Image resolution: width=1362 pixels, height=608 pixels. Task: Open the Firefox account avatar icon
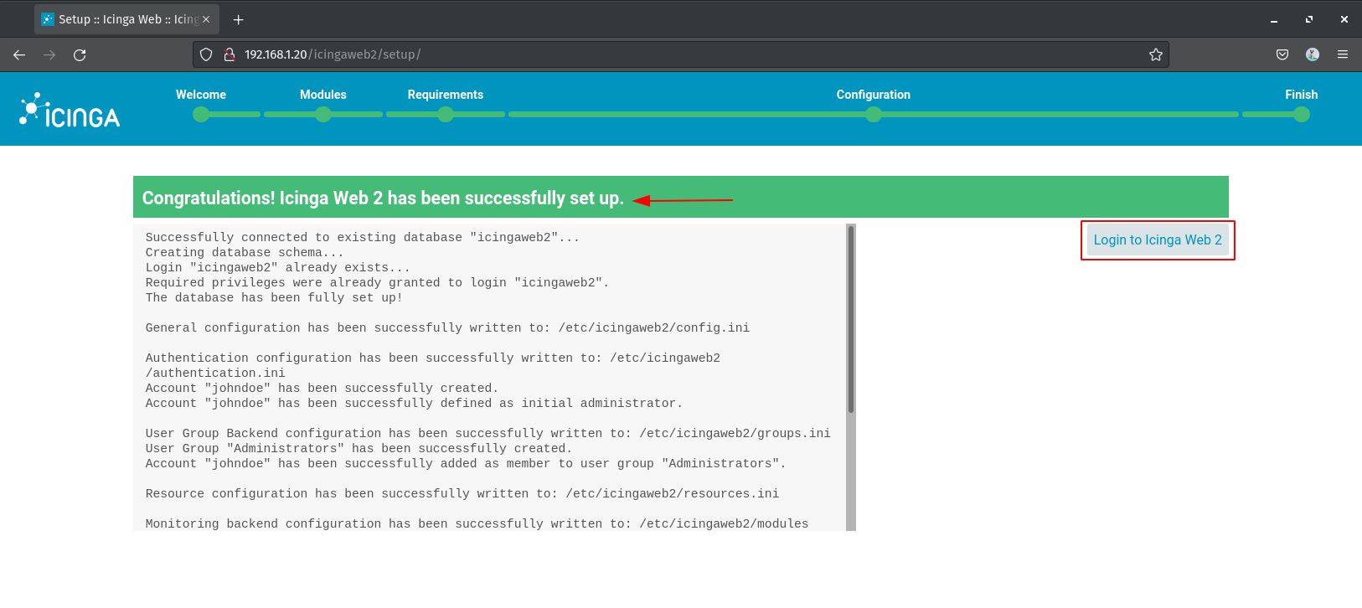1312,54
